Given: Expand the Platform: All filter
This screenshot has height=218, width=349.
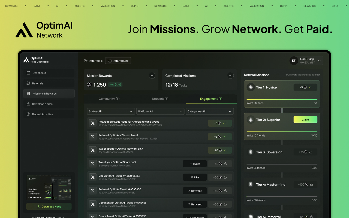Looking at the screenshot, I should point(160,111).
